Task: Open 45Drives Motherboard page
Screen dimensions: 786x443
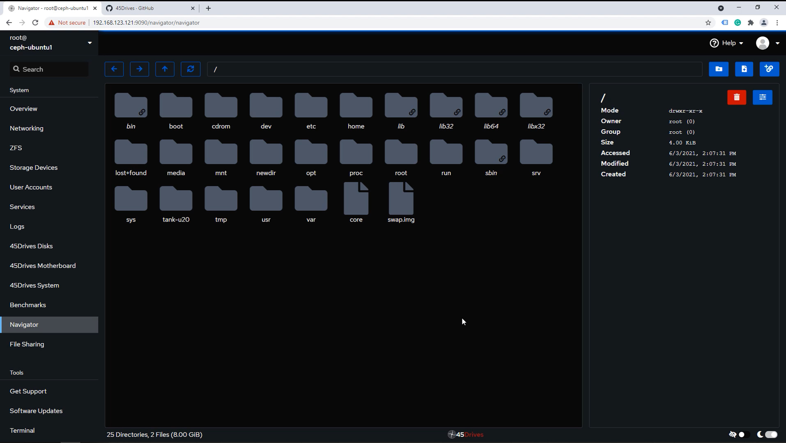Action: pos(49,266)
